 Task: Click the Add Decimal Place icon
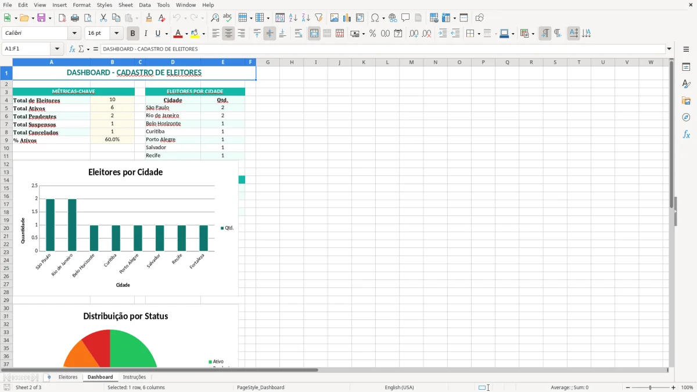414,34
